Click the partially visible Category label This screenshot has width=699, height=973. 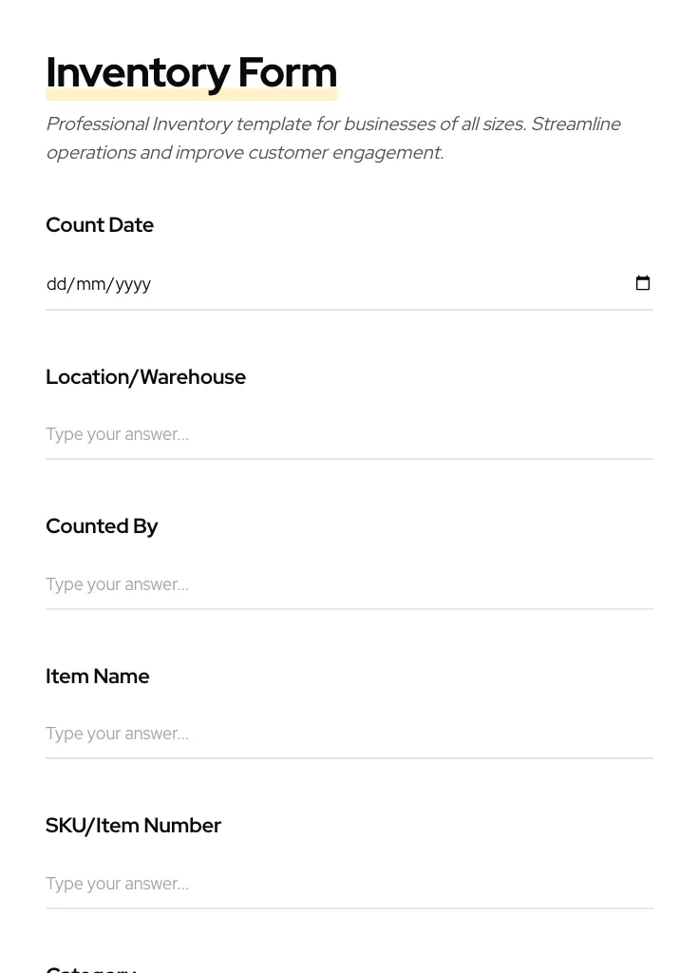[91, 968]
